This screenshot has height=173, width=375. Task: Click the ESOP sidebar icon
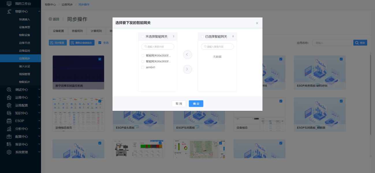point(9,121)
